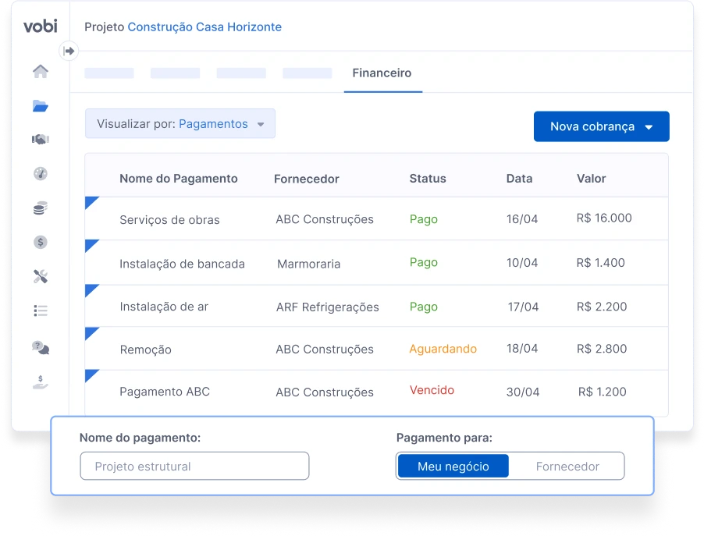Open Construção Casa Horizonte project link
Screen dimensions: 704x536
pyautogui.click(x=204, y=27)
